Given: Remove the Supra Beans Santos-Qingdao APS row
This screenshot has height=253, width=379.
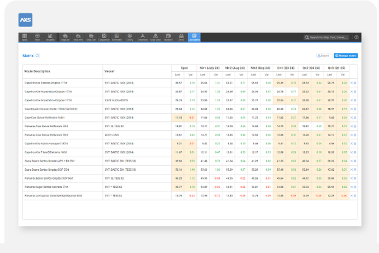Looking at the screenshot, I should [x=352, y=161].
